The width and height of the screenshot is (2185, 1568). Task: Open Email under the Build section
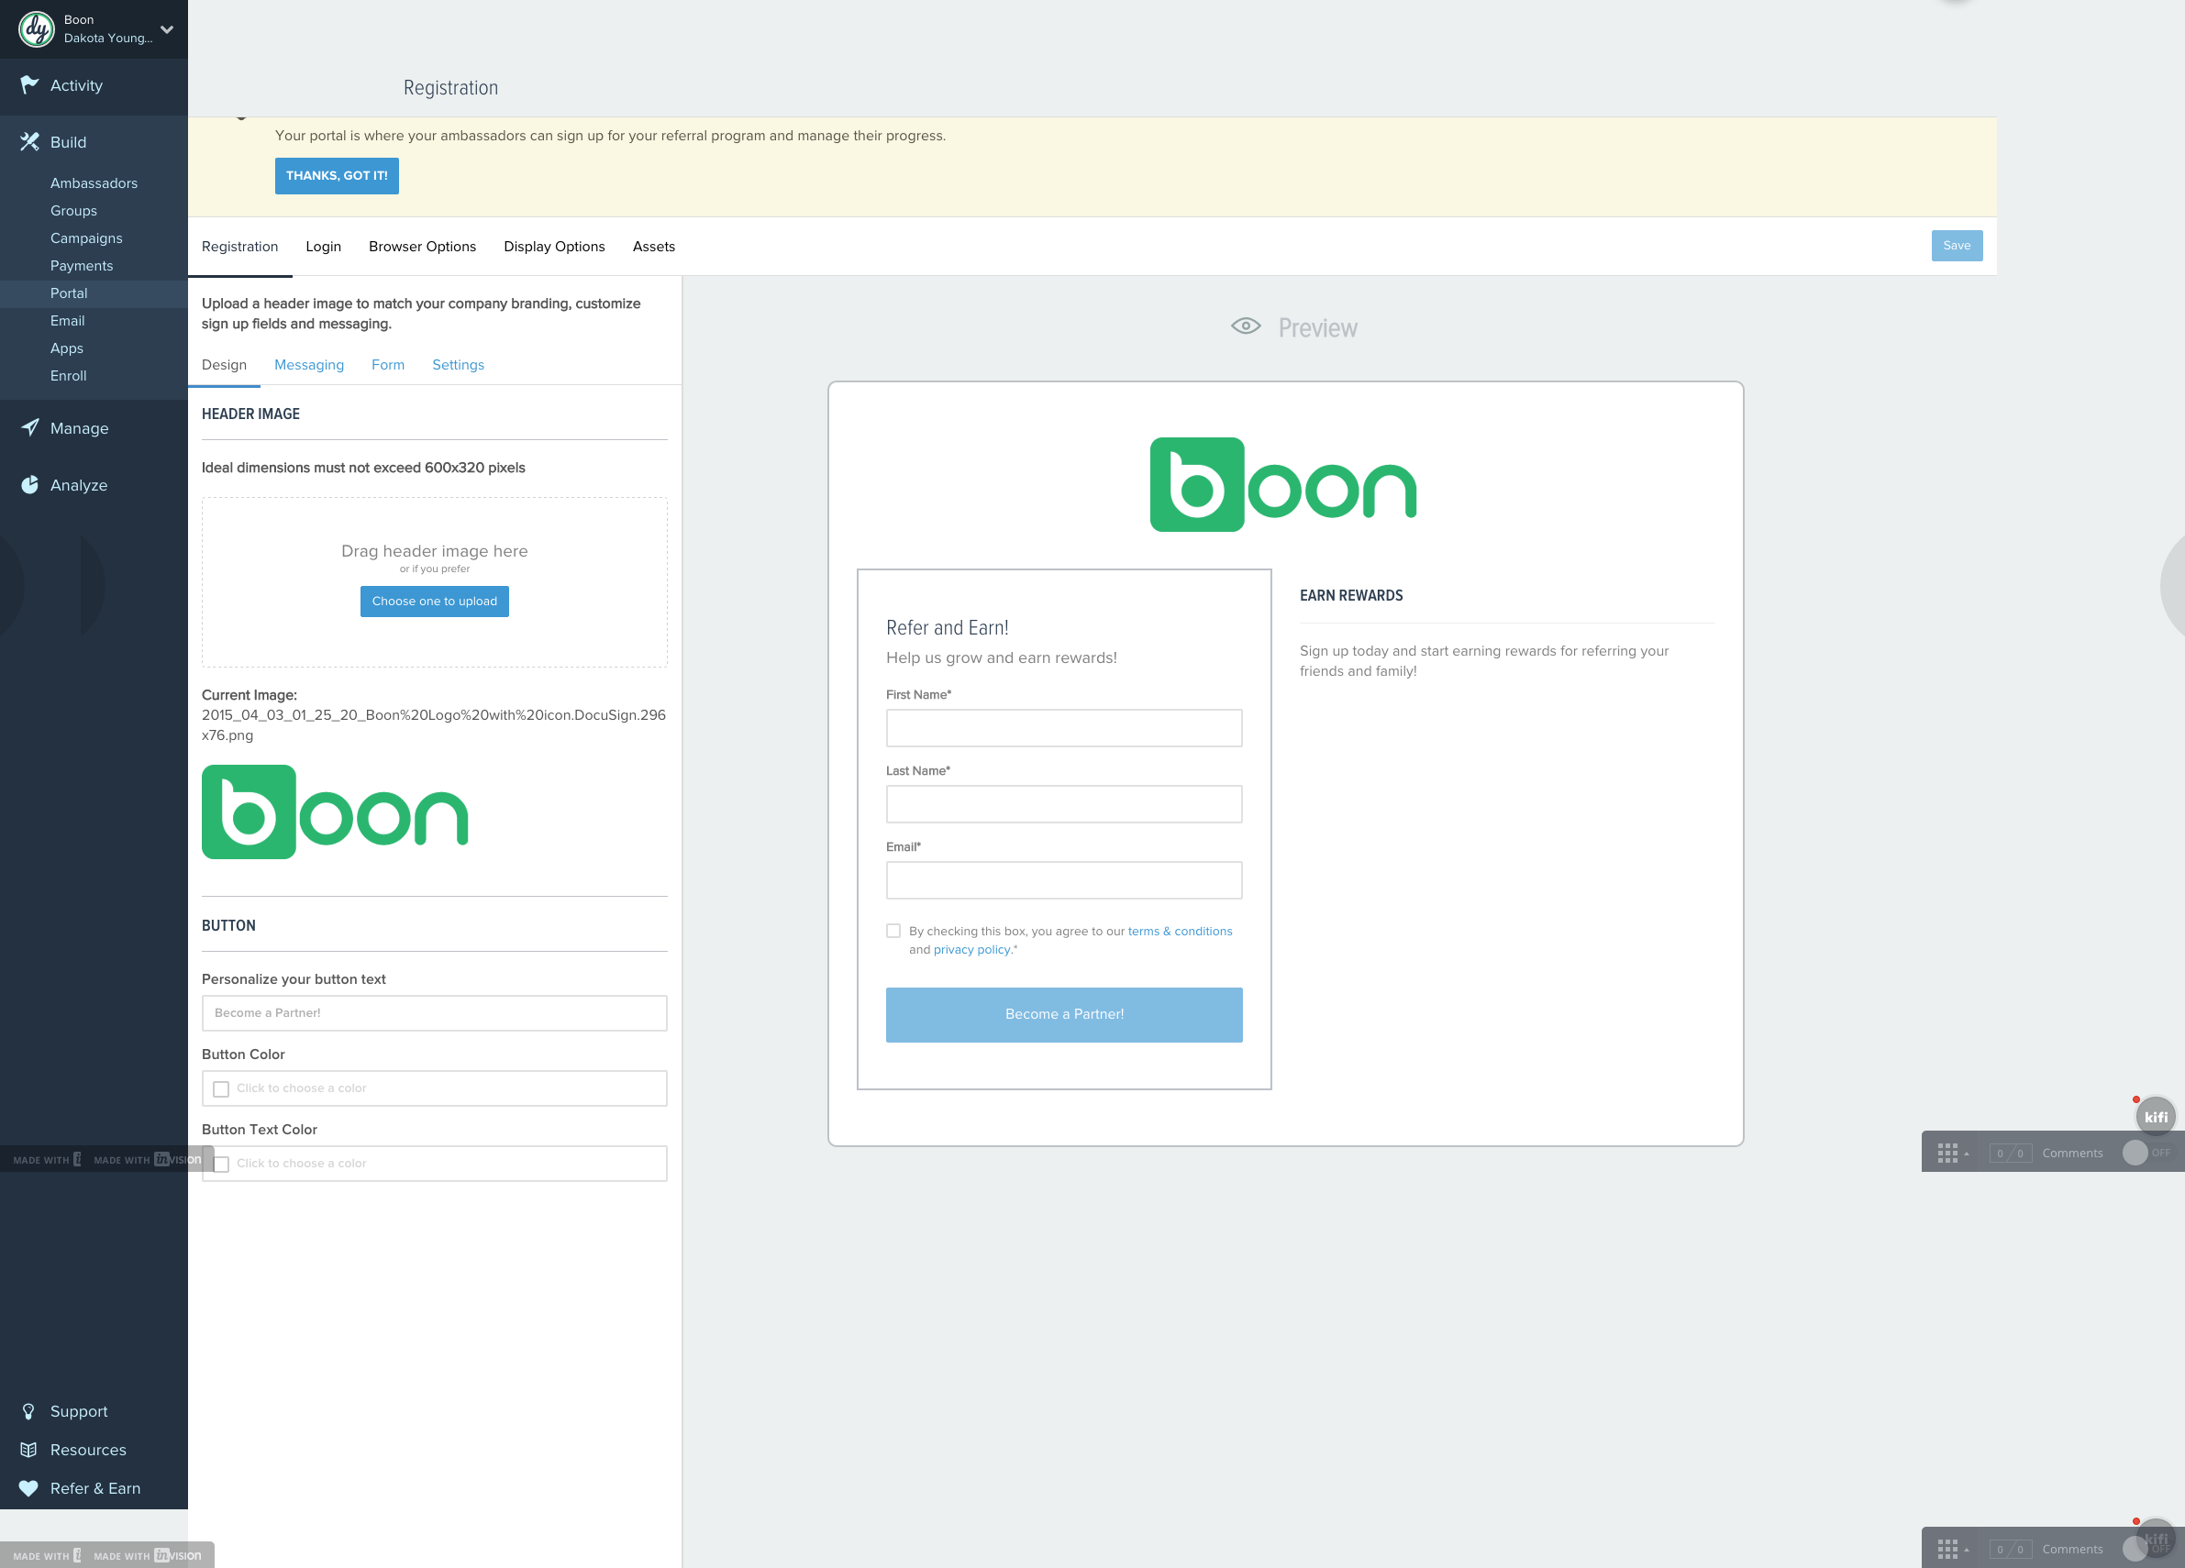pyautogui.click(x=68, y=321)
